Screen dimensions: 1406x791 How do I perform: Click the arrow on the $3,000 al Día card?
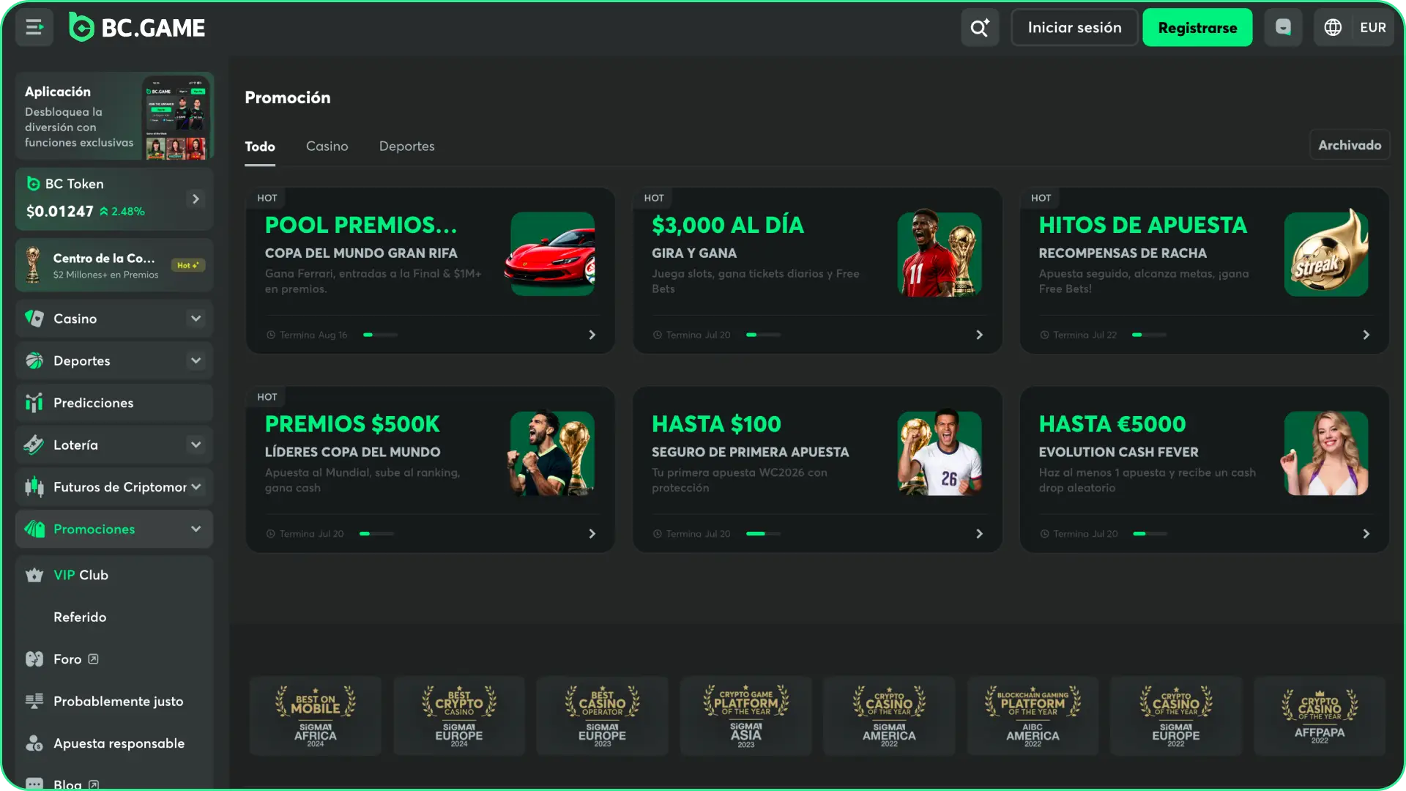979,335
